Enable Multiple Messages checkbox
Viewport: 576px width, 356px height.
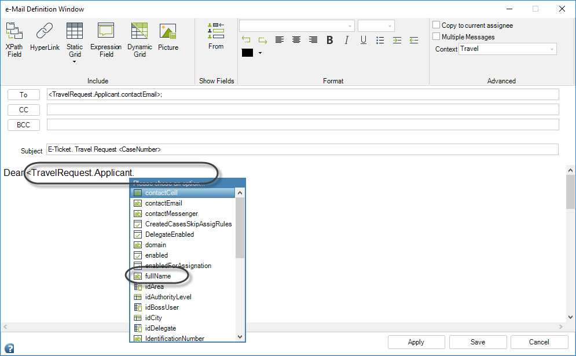436,36
